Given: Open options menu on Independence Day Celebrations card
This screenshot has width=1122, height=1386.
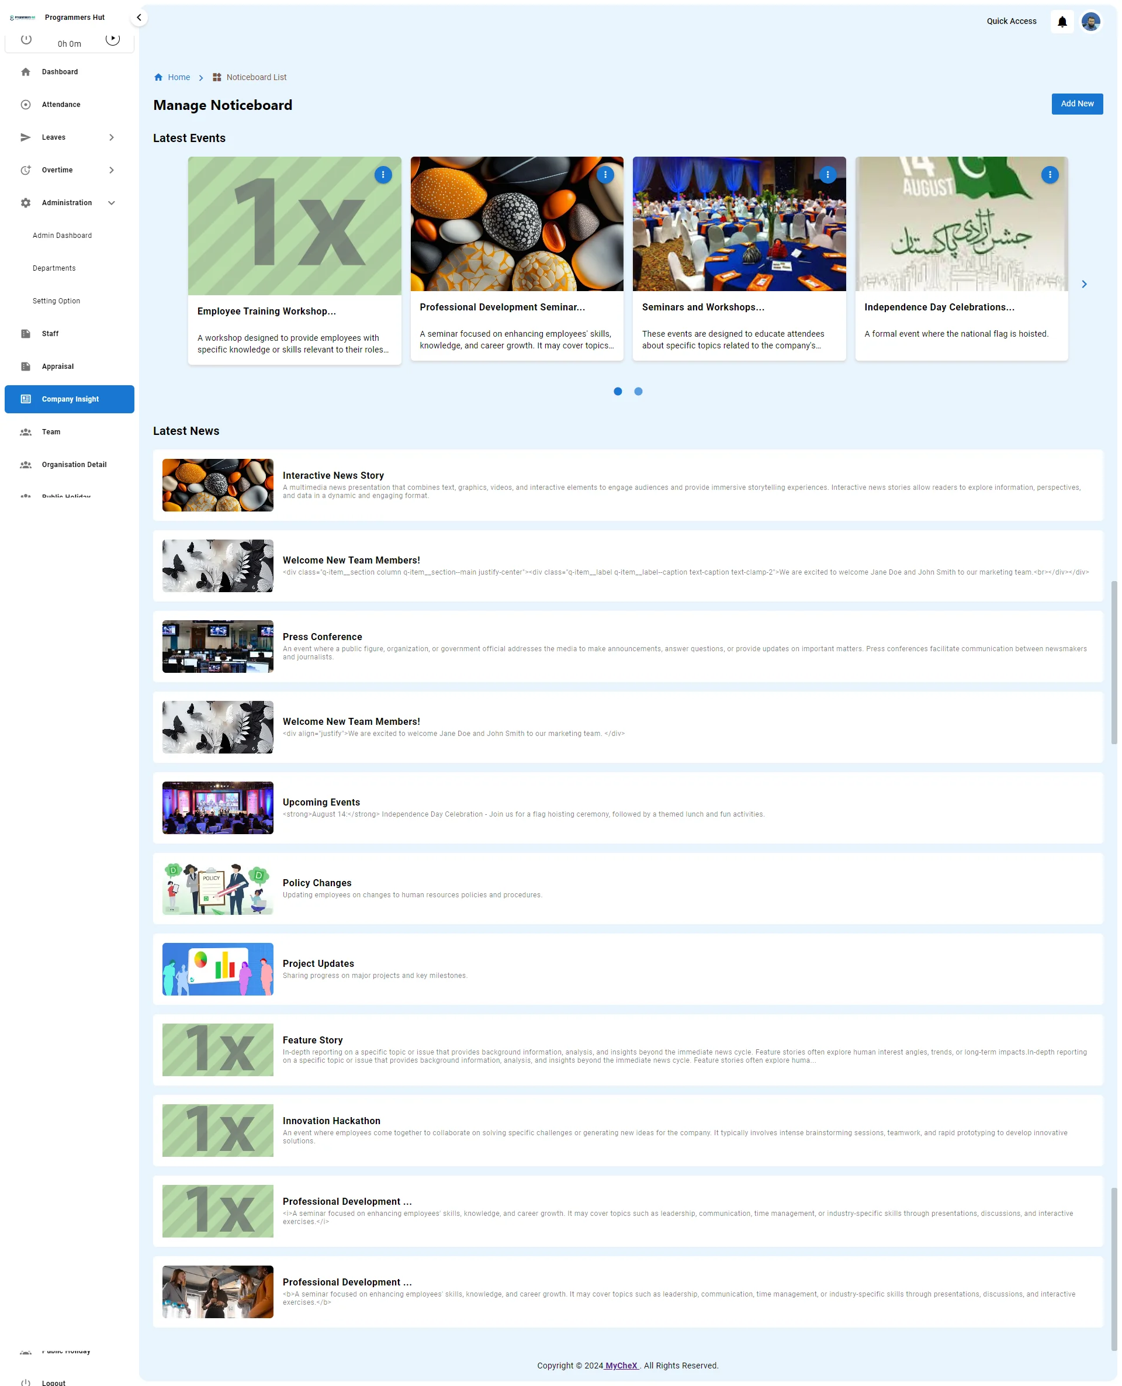Looking at the screenshot, I should click(x=1049, y=175).
